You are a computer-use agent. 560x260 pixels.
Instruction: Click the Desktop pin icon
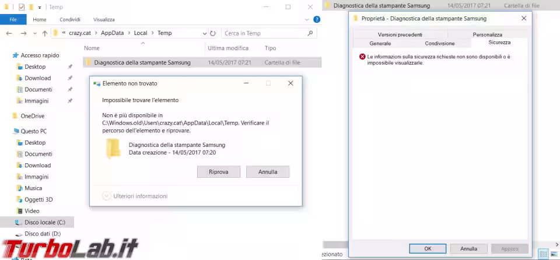pyautogui.click(x=70, y=67)
